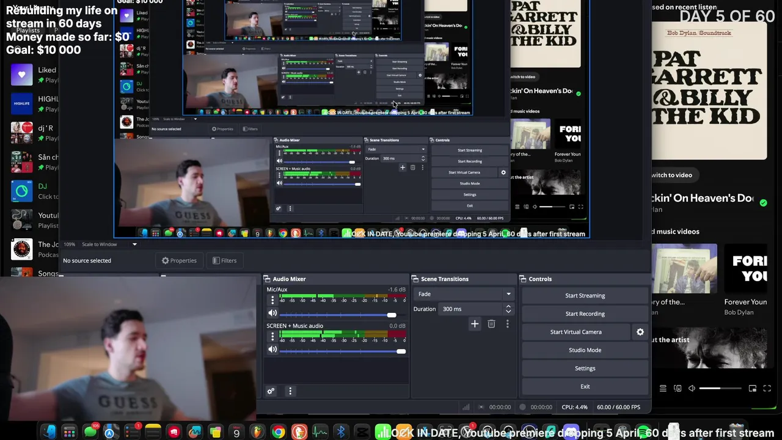Image resolution: width=782 pixels, height=440 pixels.
Task: Open Liked Songs playlist in Spotify sidebar
Action: pos(35,75)
